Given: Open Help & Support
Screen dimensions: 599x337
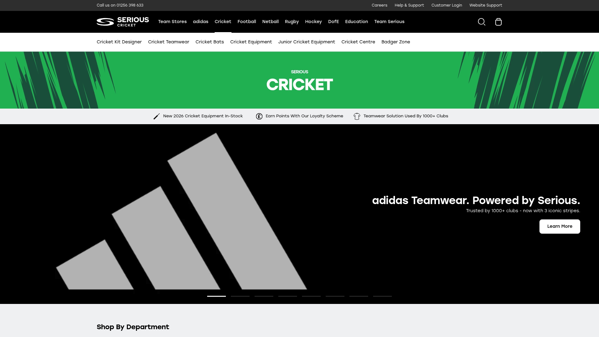Looking at the screenshot, I should (x=409, y=5).
